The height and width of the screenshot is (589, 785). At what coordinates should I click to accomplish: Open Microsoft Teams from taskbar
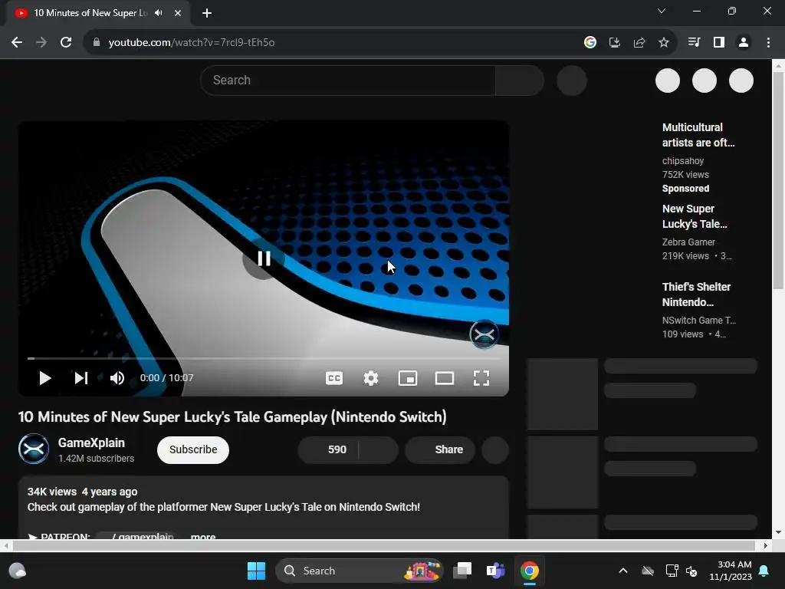click(496, 571)
